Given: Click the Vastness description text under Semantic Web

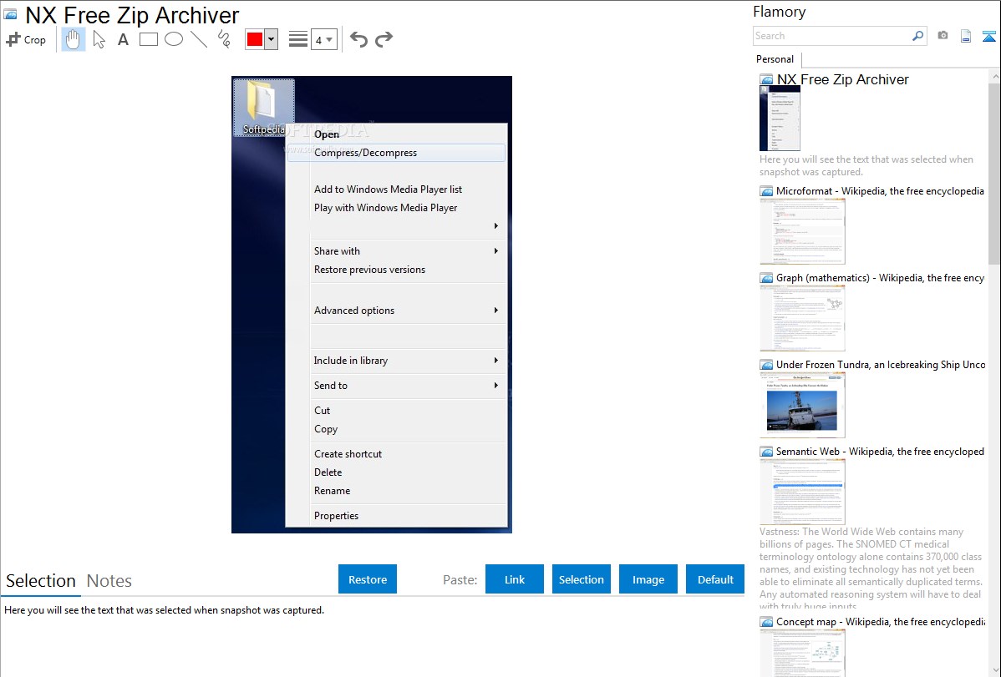Looking at the screenshot, I should [x=871, y=569].
